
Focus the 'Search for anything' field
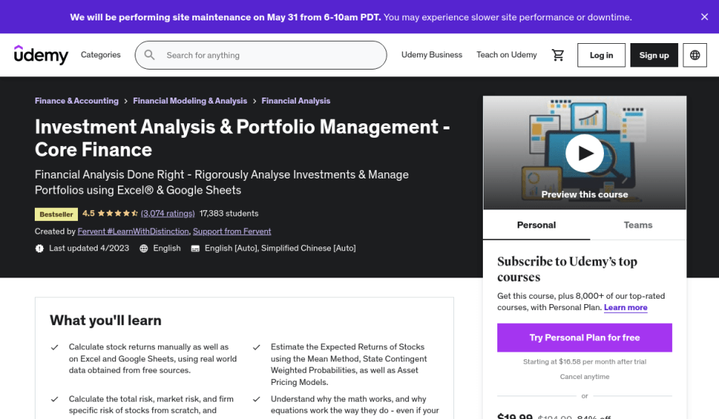click(260, 55)
